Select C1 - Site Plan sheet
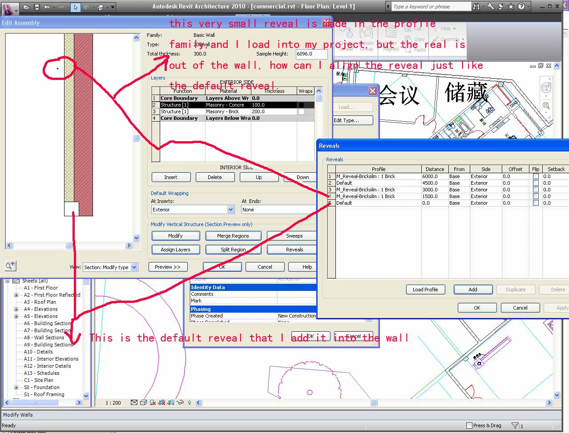This screenshot has height=433, width=569. coord(39,380)
